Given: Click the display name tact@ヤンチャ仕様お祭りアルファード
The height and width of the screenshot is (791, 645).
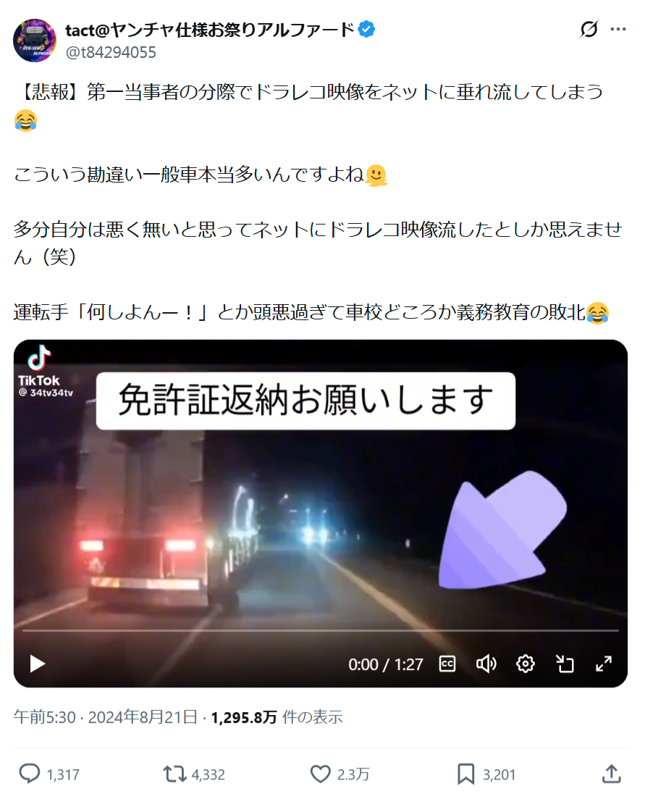Looking at the screenshot, I should click(x=210, y=30).
